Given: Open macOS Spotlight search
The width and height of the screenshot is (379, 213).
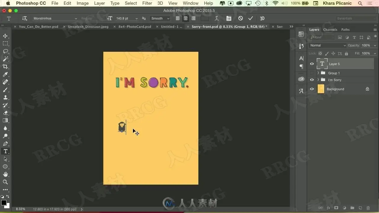Looking at the screenshot, I should point(360,3).
